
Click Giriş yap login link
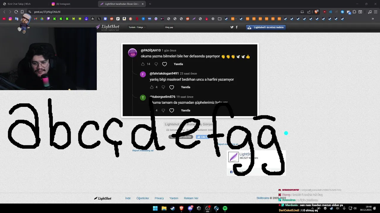pos(169,27)
